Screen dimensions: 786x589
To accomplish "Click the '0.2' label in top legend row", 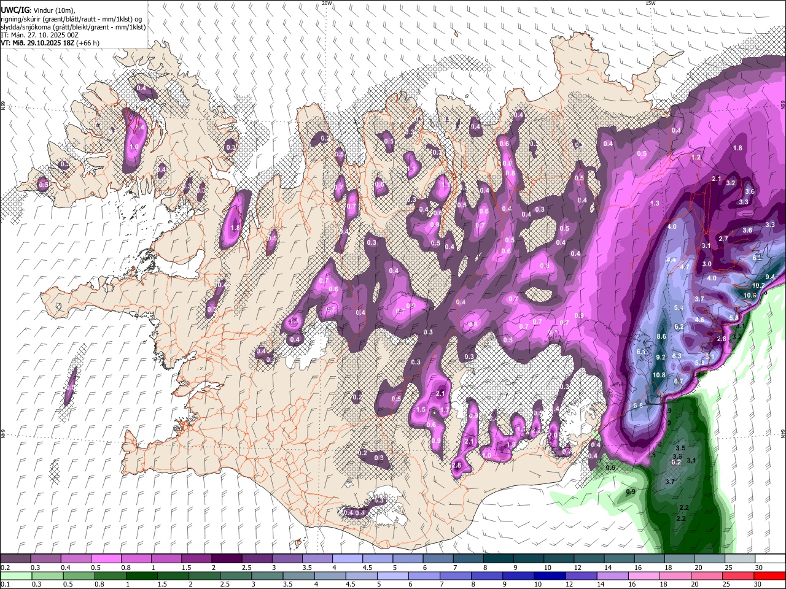I will (x=6, y=568).
